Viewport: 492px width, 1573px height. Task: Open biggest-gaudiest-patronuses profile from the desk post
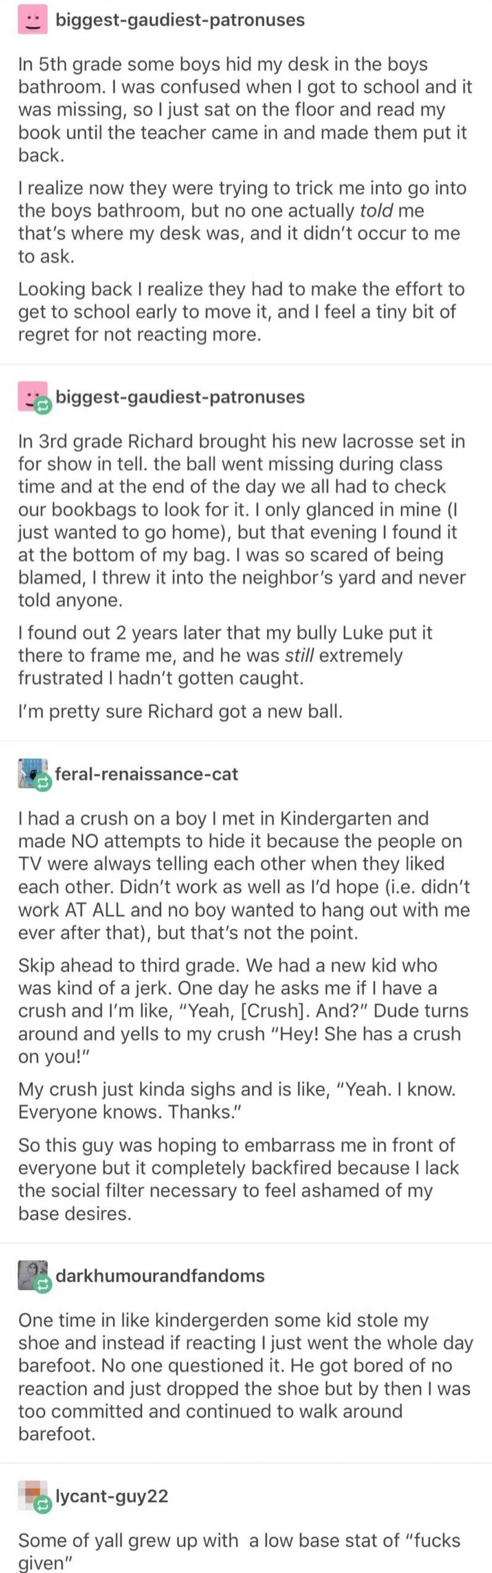(180, 20)
